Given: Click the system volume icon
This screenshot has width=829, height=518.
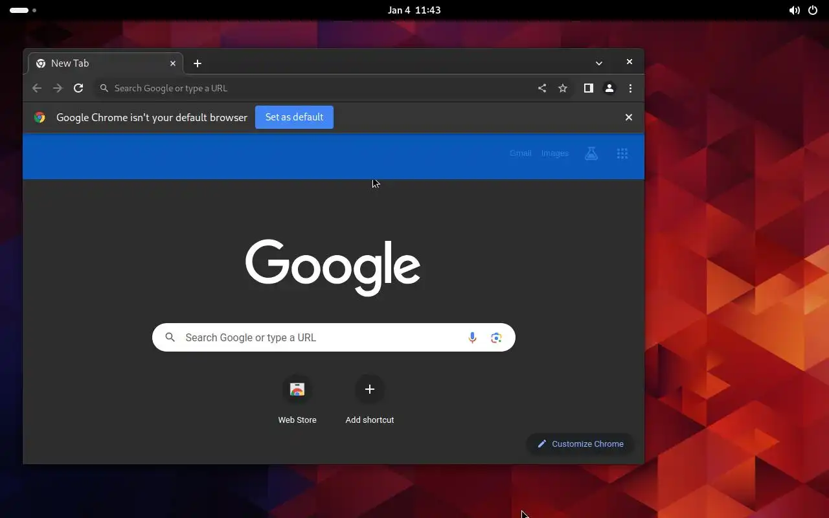Looking at the screenshot, I should tap(794, 10).
